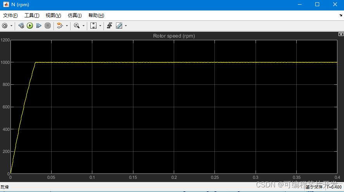
Task: Run the simulation with the play button
Action: pyautogui.click(x=30, y=26)
